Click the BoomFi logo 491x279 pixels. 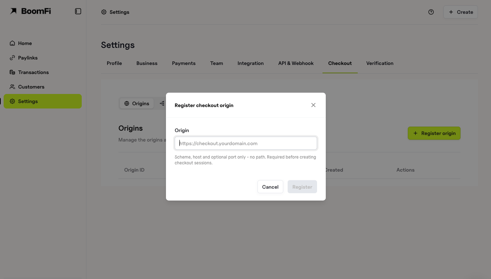pyautogui.click(x=30, y=11)
